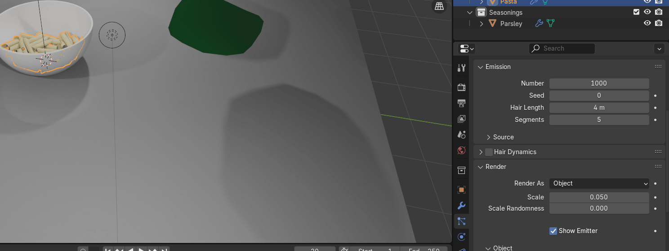
Task: Open the Modifiers wrench tab
Action: pos(461,206)
